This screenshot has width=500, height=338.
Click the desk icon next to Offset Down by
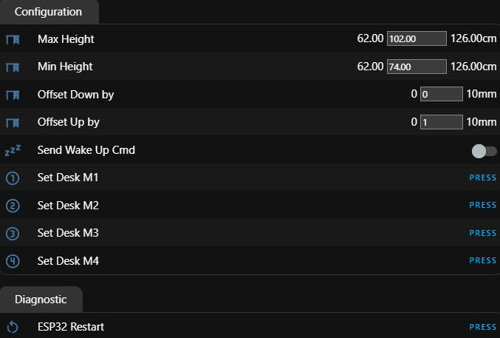(x=13, y=95)
